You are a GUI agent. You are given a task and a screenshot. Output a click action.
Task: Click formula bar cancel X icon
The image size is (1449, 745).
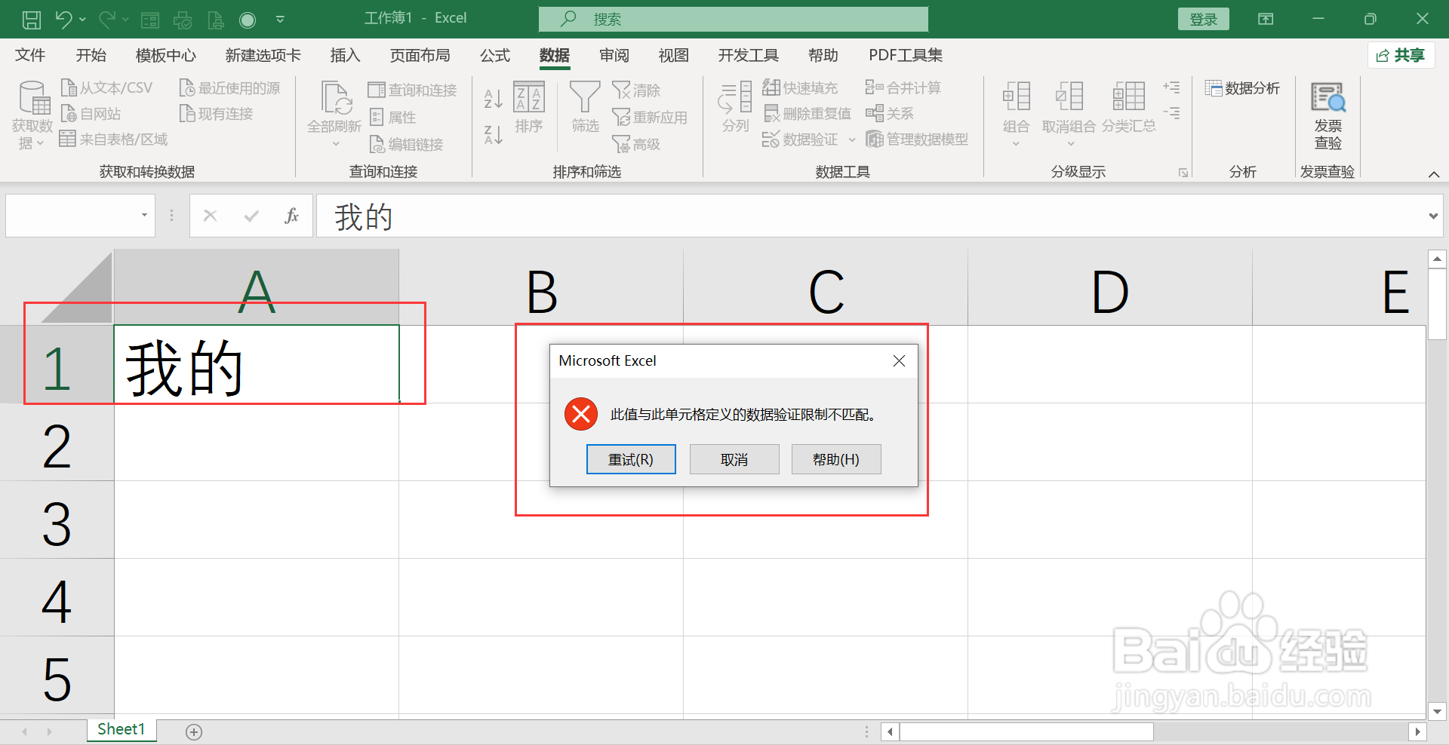point(211,216)
